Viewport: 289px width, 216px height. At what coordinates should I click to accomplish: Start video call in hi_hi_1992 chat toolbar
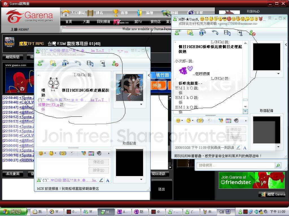point(65,63)
